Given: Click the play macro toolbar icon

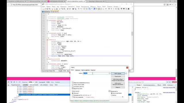Looking at the screenshot, I should (x=114, y=9).
